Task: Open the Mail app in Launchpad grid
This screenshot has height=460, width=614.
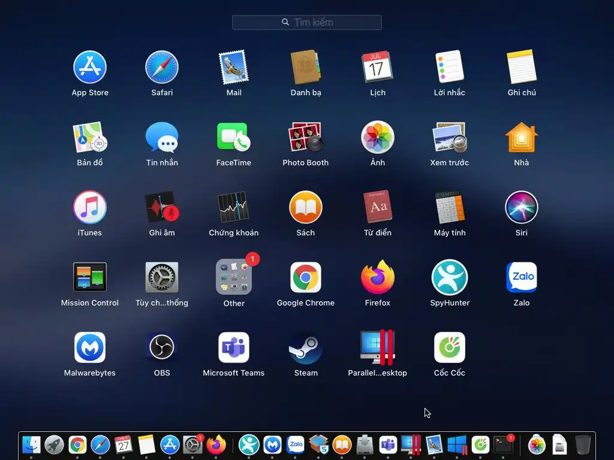Action: pos(234,67)
